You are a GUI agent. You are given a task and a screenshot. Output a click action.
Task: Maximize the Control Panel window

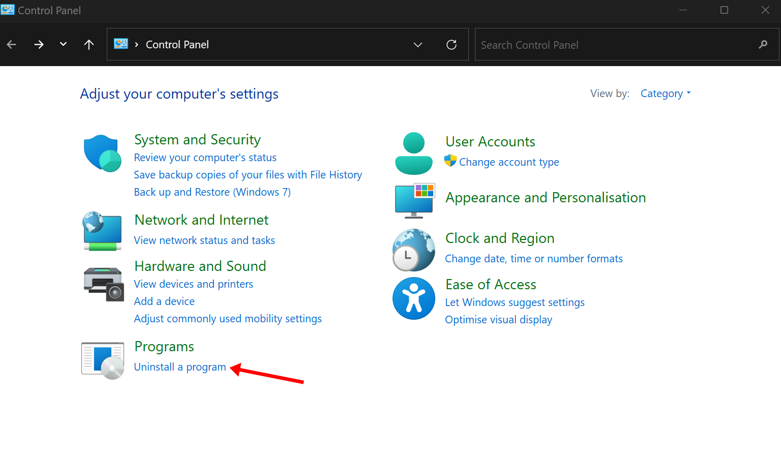pyautogui.click(x=725, y=10)
